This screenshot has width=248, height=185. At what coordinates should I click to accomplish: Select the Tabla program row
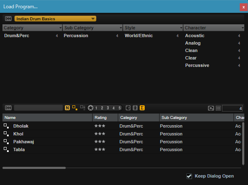click(122, 149)
